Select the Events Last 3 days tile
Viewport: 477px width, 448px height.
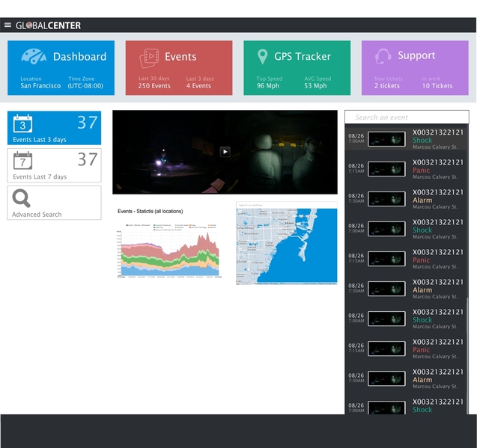click(x=54, y=128)
